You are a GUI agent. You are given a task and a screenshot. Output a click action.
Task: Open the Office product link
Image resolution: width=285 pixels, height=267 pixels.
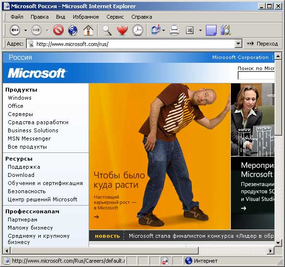[x=15, y=106]
